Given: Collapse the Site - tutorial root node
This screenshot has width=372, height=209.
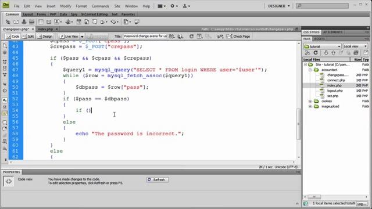Looking at the screenshot, I should coord(305,64).
